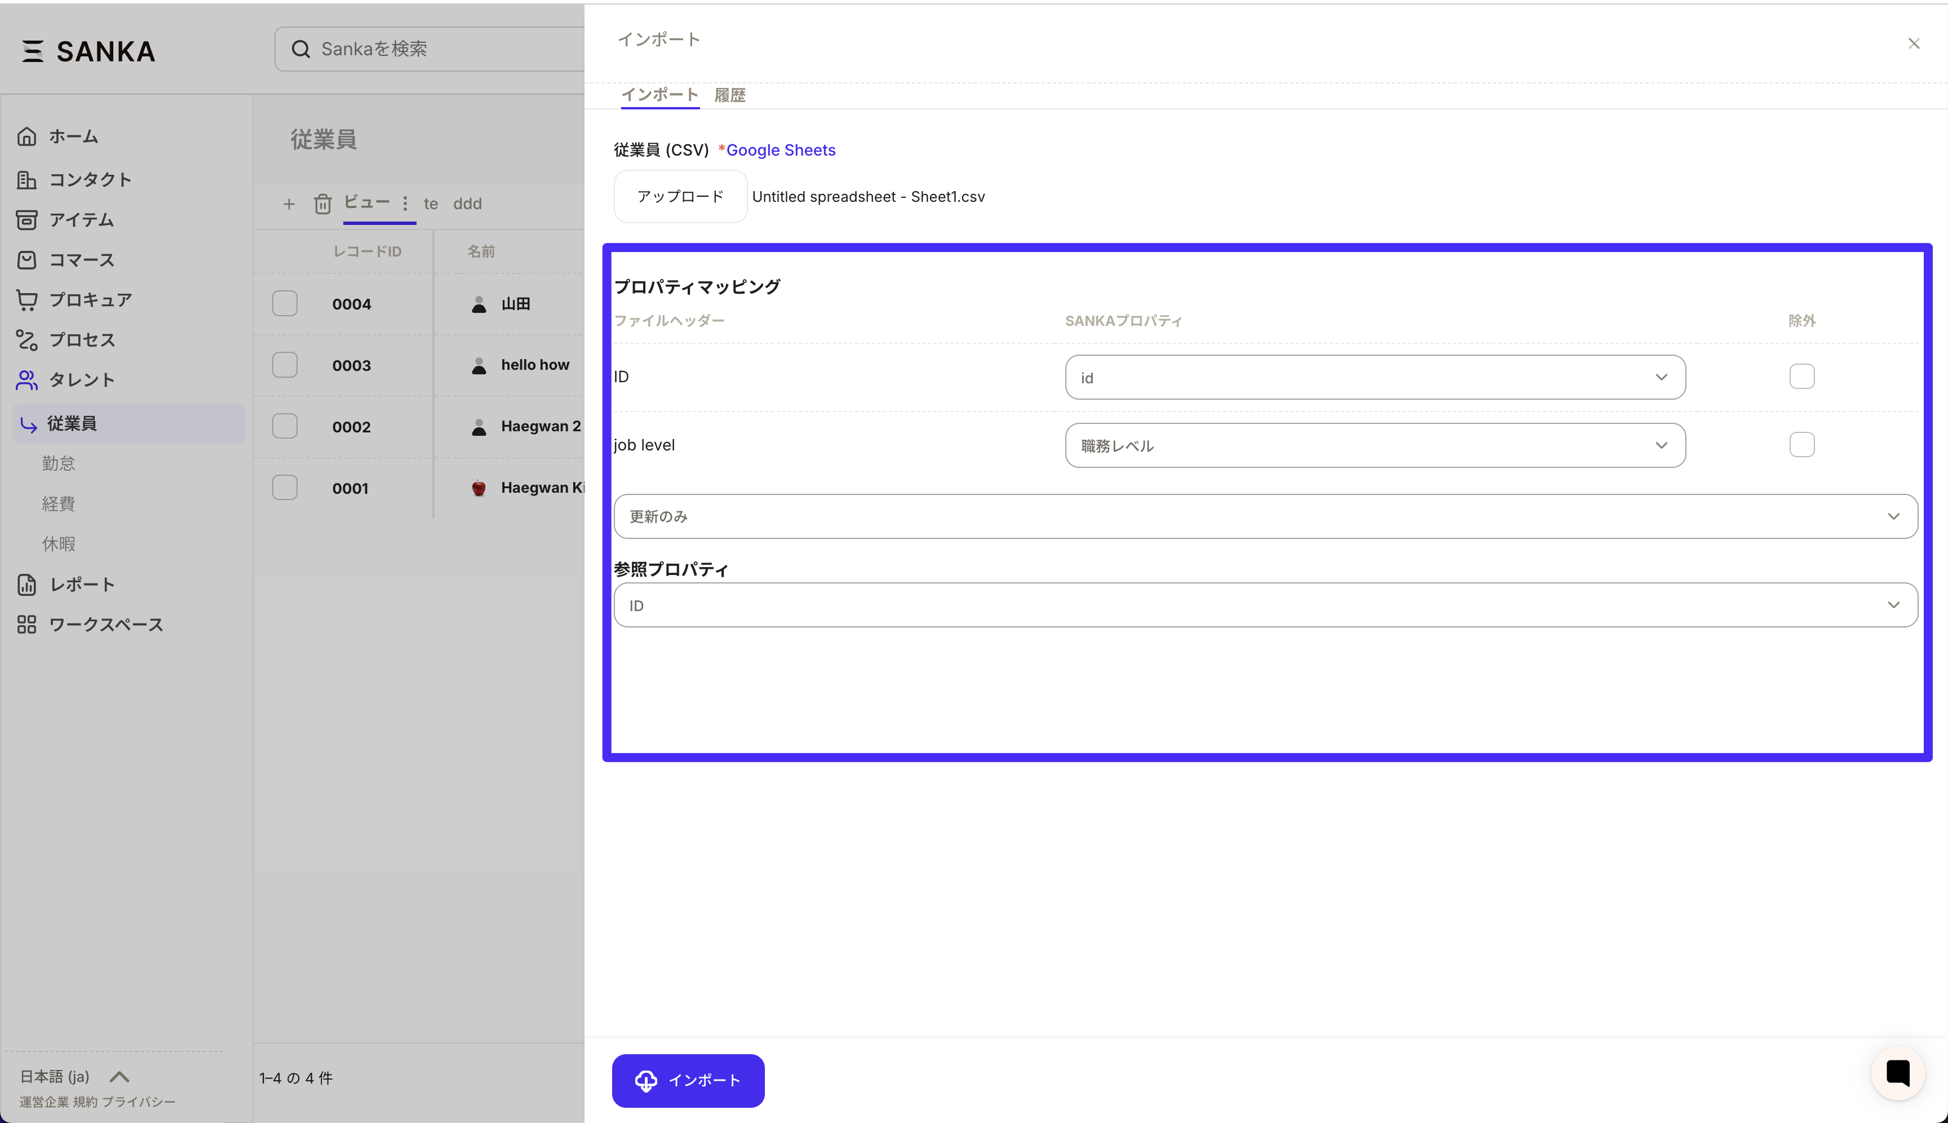The width and height of the screenshot is (1948, 1123).
Task: Open the chat support bubble icon
Action: click(1897, 1073)
